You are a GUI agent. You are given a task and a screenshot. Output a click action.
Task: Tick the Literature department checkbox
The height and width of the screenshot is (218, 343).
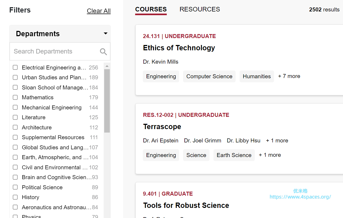[x=15, y=117]
